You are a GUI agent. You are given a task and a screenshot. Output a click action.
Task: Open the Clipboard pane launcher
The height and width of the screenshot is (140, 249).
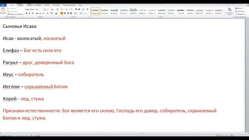click(x=23, y=17)
